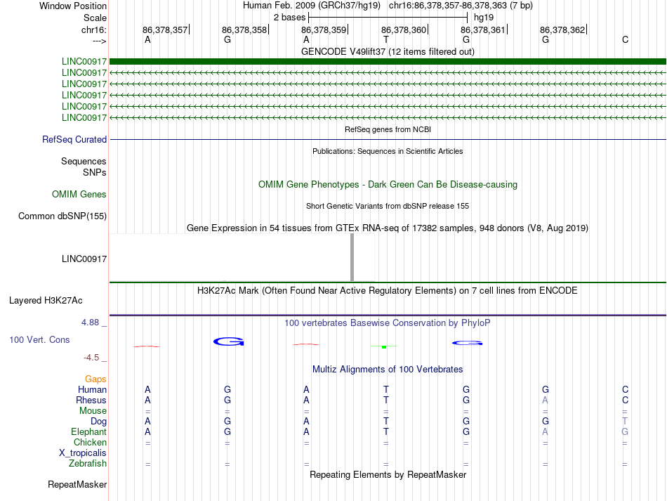The width and height of the screenshot is (667, 501).
Task: Click the 'hg19' scale annotation
Action: pyautogui.click(x=484, y=18)
